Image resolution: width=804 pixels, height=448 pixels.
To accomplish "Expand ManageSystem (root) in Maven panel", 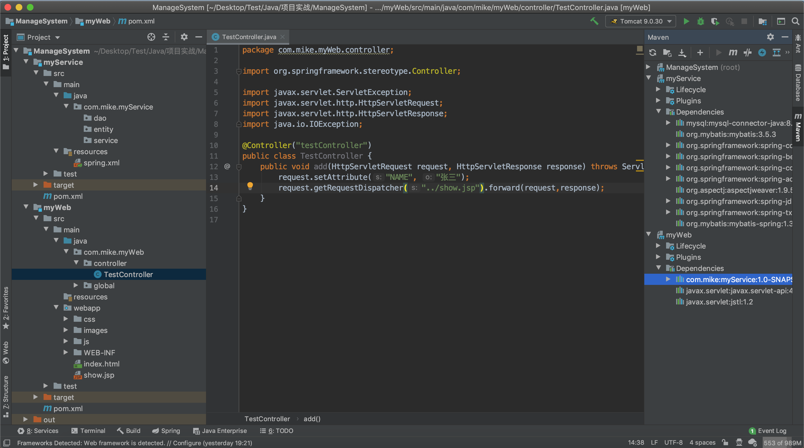I will (x=648, y=67).
